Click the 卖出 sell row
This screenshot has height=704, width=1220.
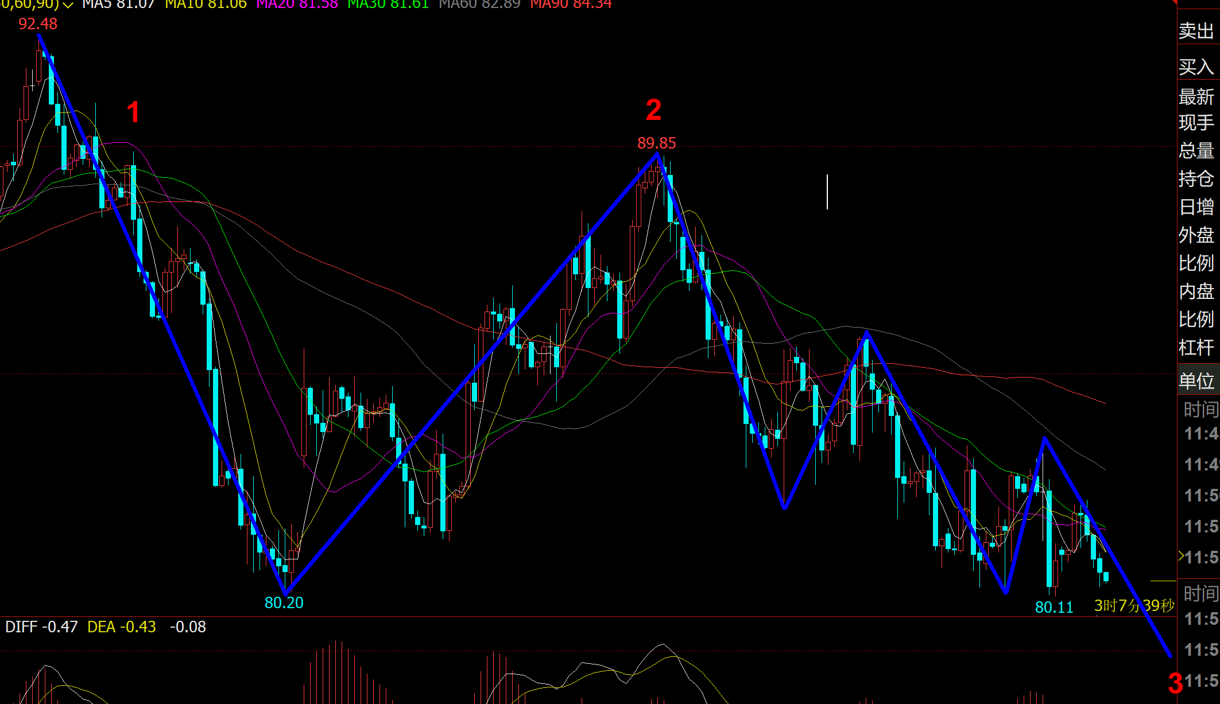click(x=1196, y=31)
